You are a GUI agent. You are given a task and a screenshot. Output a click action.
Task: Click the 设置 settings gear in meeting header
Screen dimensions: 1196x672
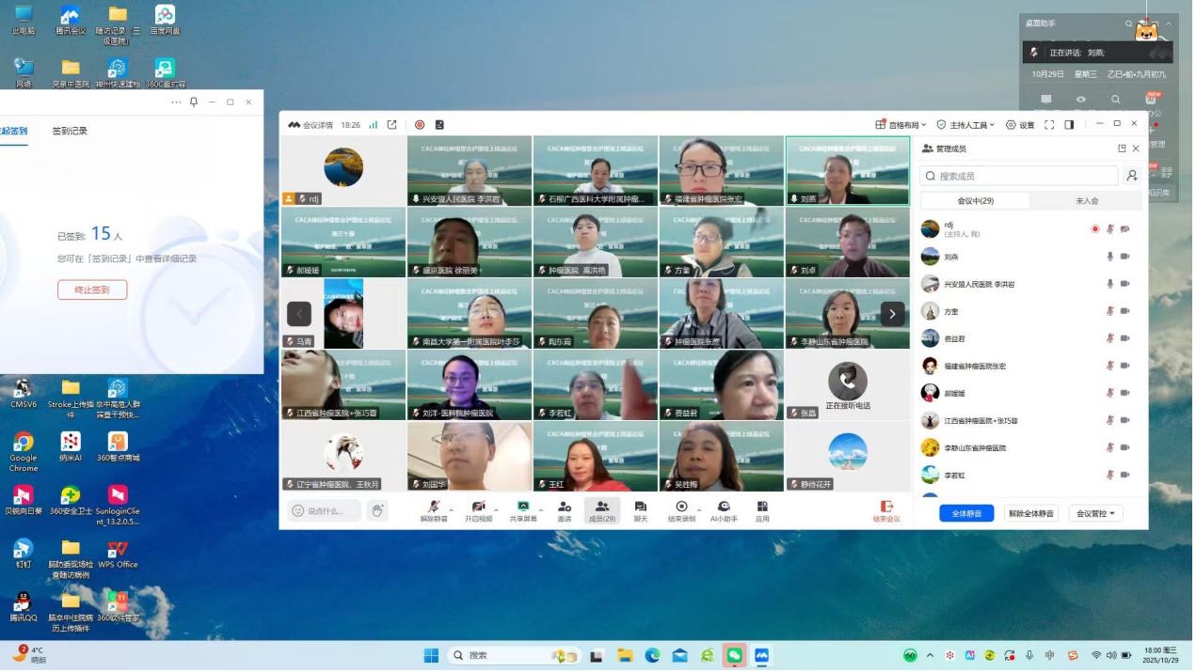tap(1020, 125)
